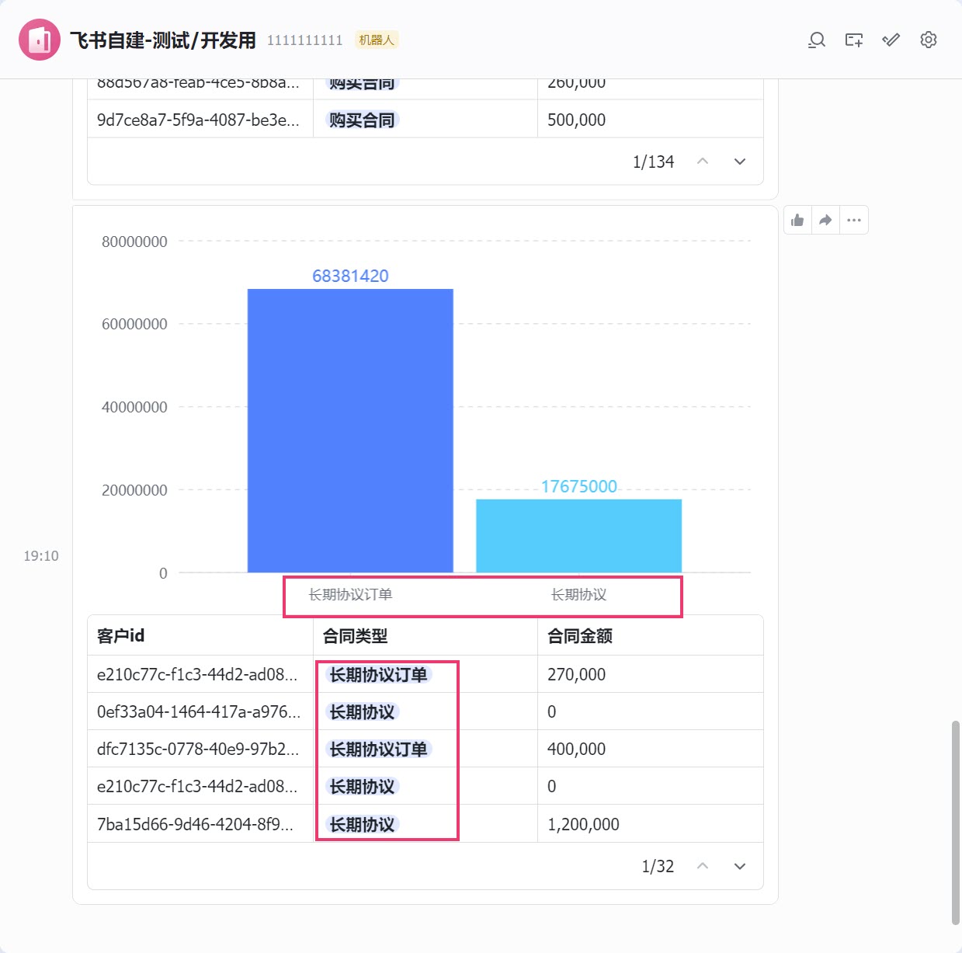Click the 长期协议订单 tag in the 270,000 row

[378, 675]
